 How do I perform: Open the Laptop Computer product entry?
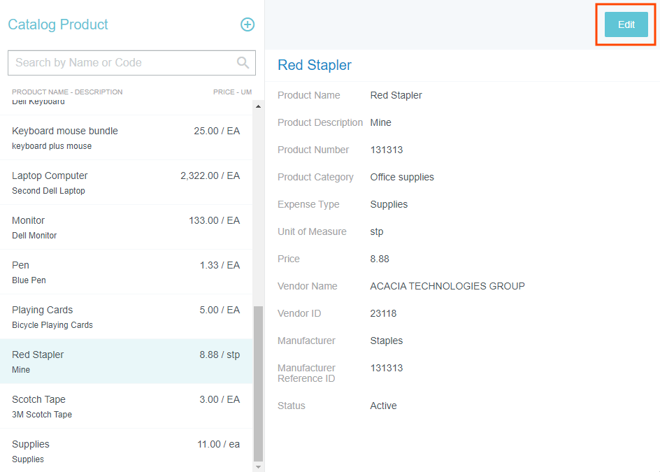pos(126,183)
